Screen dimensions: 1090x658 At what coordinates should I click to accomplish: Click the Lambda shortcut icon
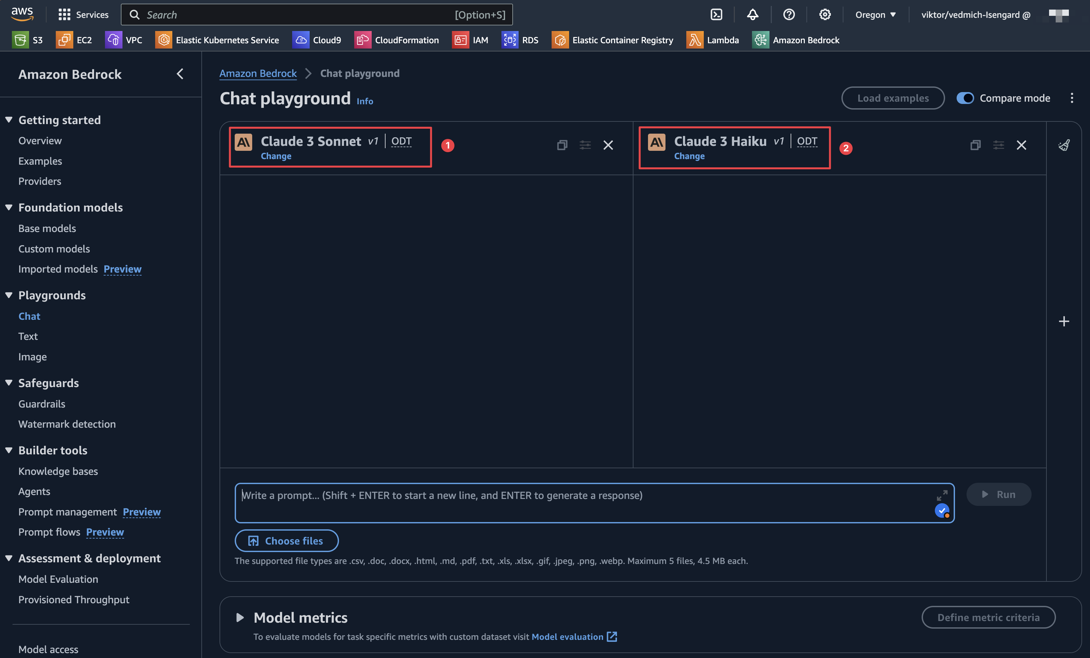[x=695, y=40]
